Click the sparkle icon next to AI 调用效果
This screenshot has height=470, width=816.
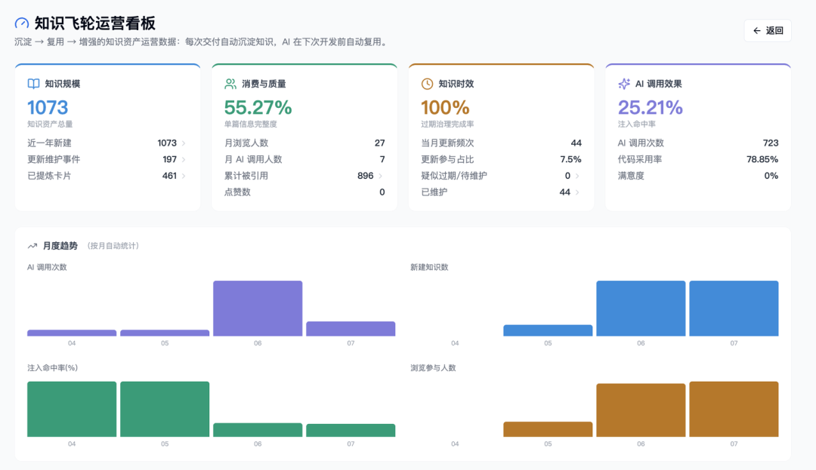click(x=623, y=84)
